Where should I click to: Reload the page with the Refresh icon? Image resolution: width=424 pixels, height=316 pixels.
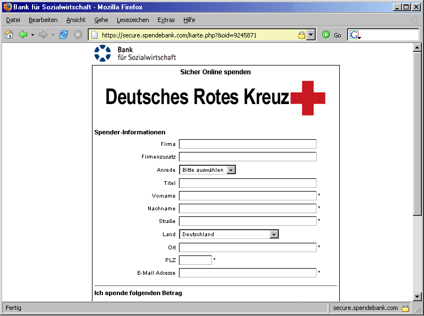tap(64, 35)
